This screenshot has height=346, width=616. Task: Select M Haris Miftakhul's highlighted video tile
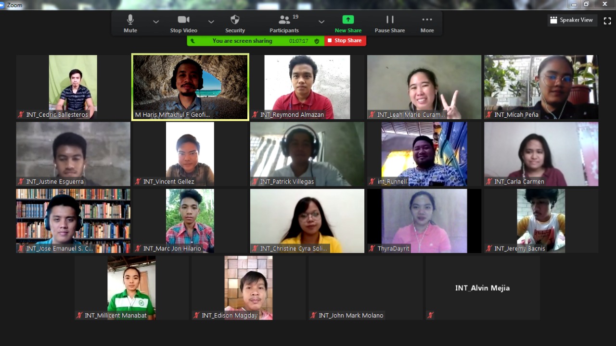coord(190,86)
